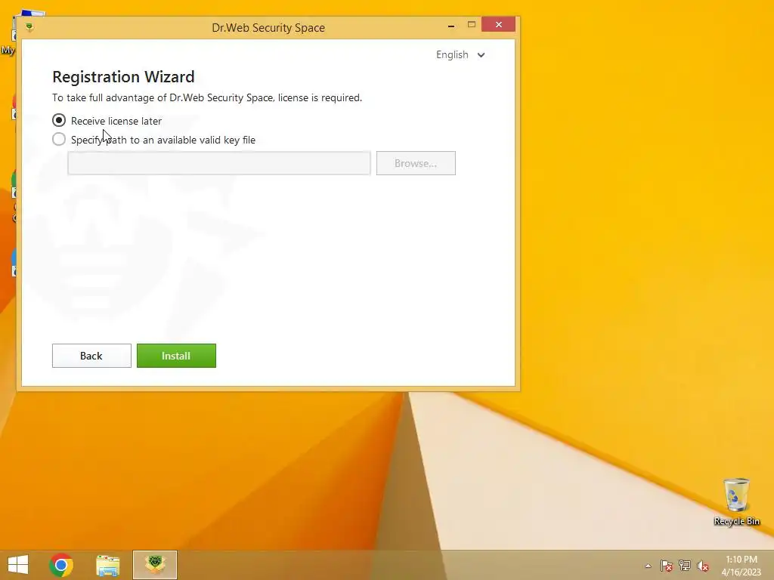Launch Google Chrome from the taskbar
This screenshot has width=774, height=580.
click(x=61, y=564)
